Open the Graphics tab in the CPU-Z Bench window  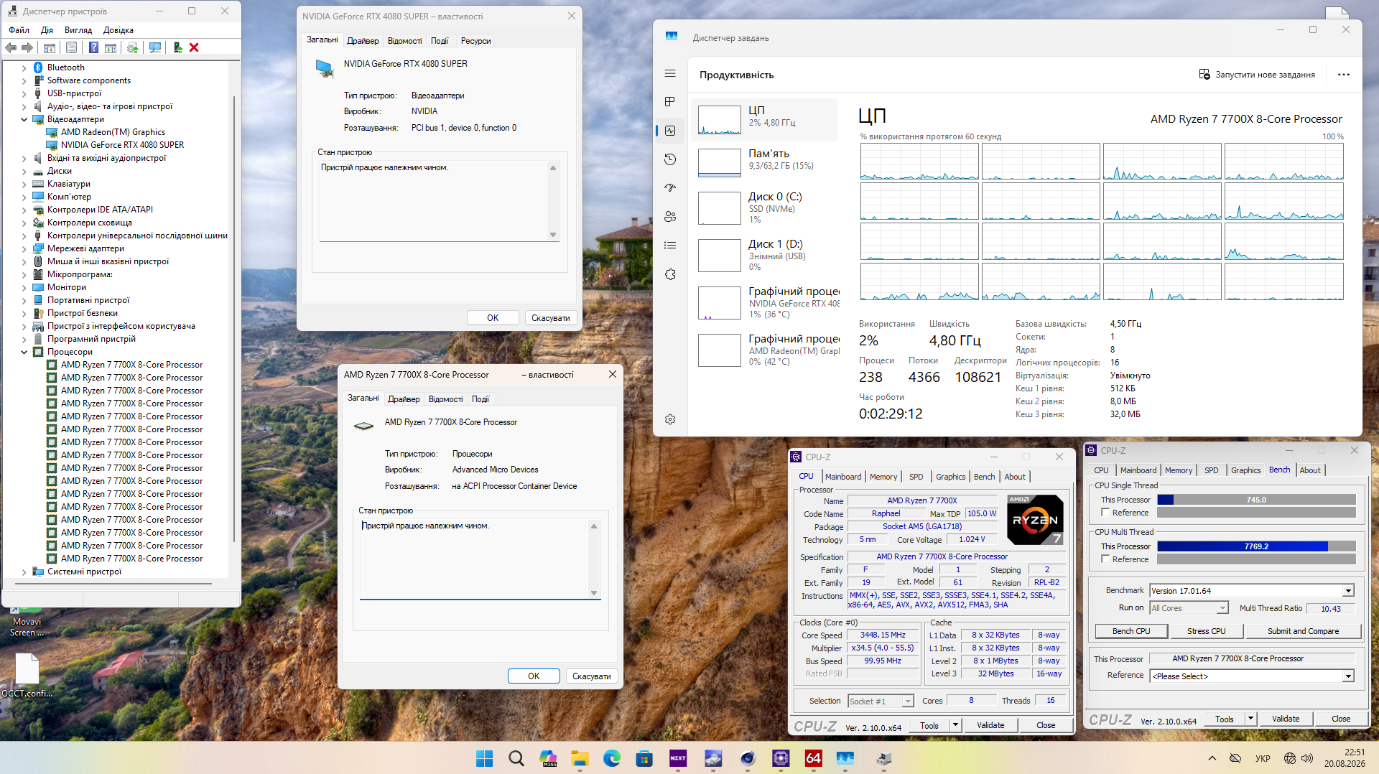tap(1245, 470)
